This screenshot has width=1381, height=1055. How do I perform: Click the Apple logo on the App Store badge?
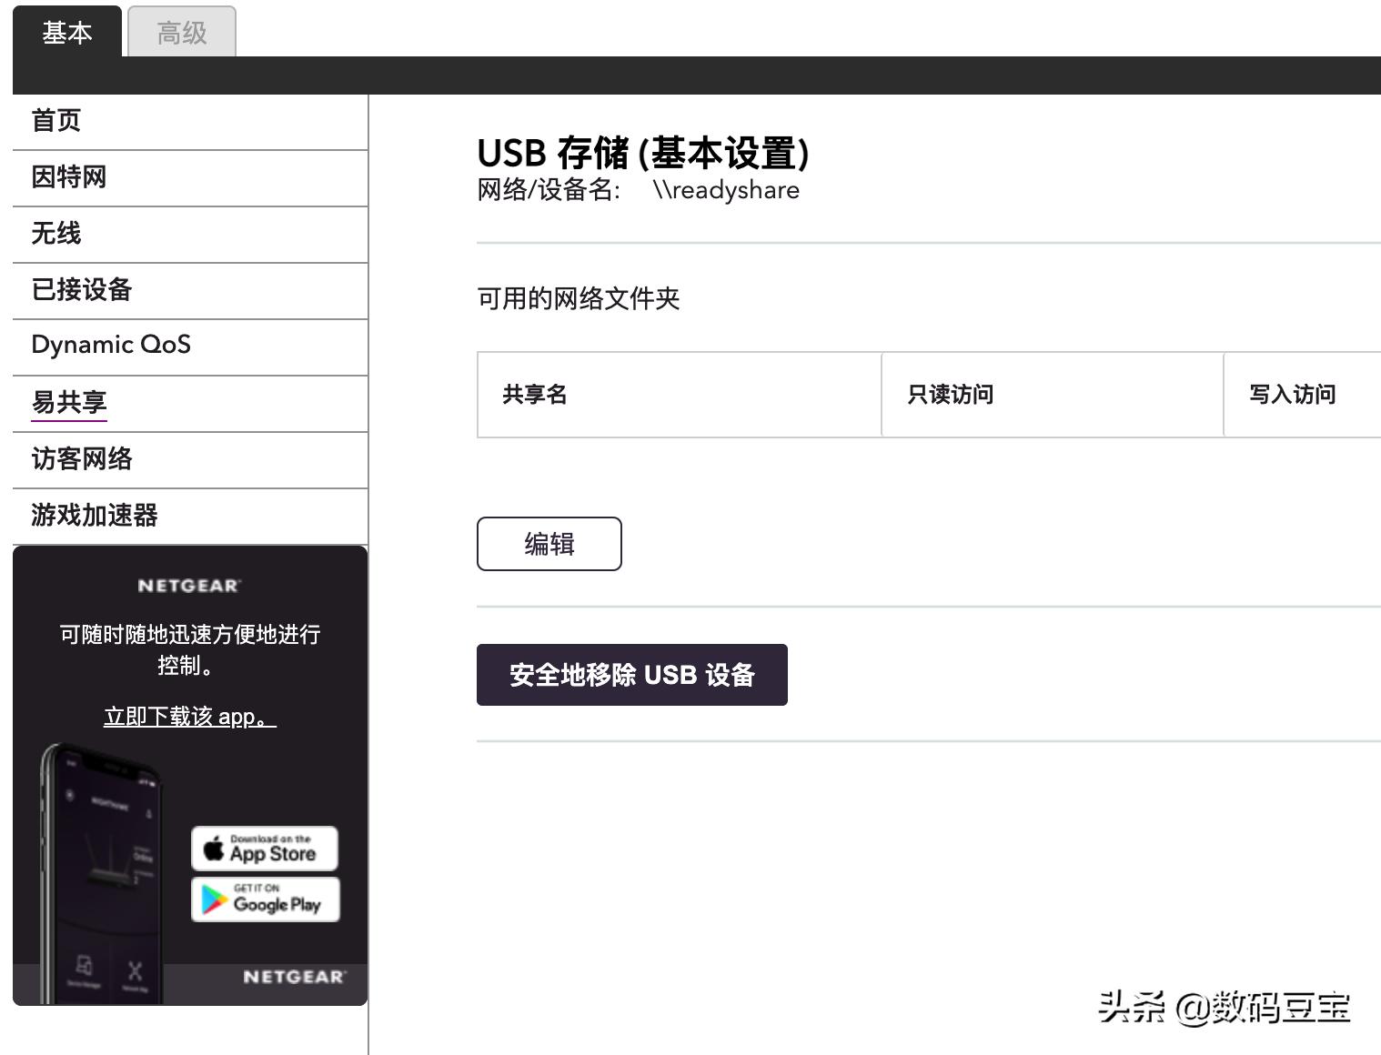(214, 847)
